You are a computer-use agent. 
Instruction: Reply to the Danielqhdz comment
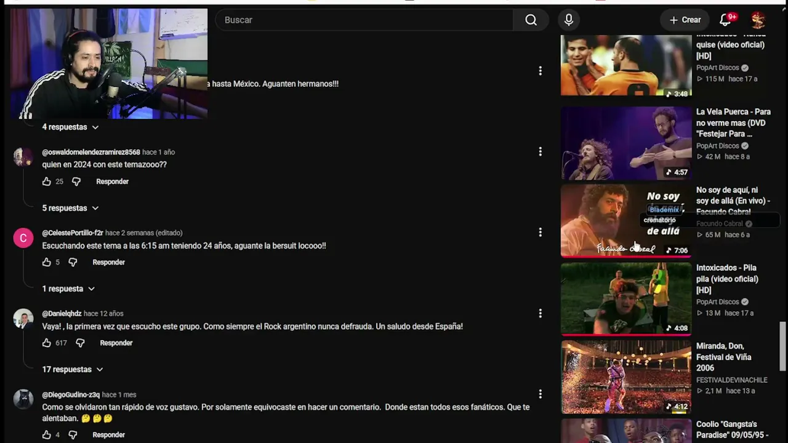click(x=116, y=343)
